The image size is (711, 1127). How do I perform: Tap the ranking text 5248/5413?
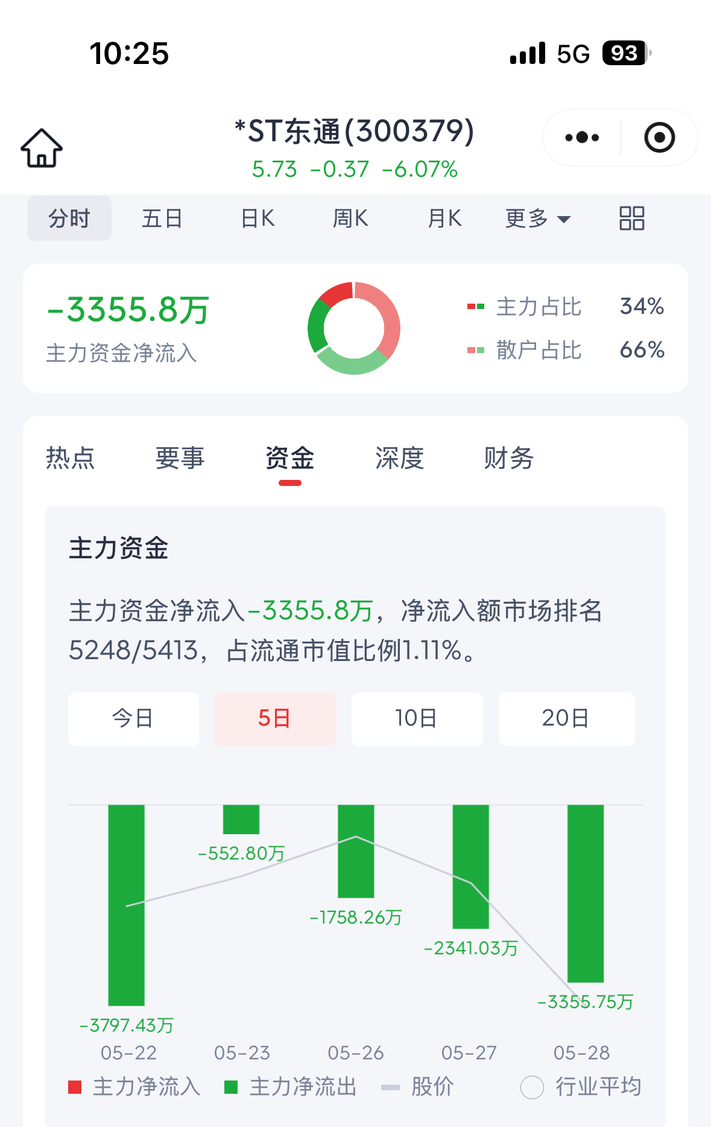pyautogui.click(x=134, y=651)
